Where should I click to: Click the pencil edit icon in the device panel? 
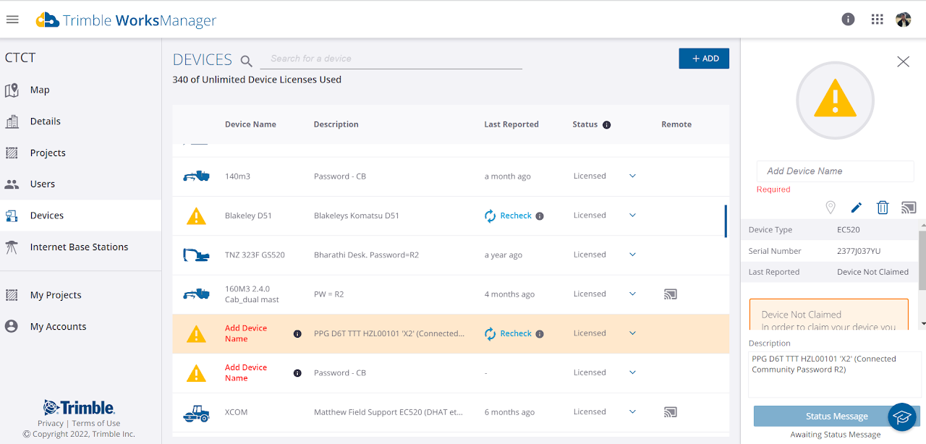[x=857, y=208]
